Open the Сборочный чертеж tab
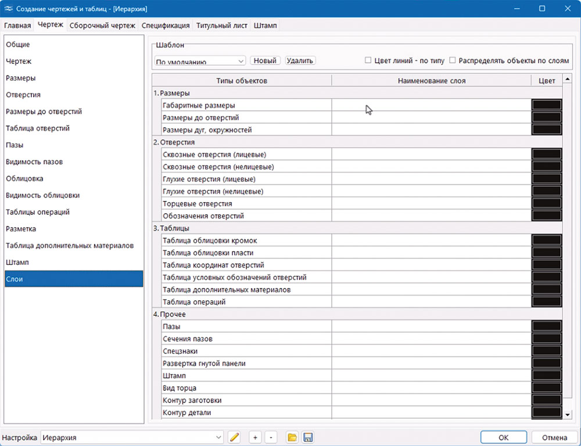 (102, 26)
